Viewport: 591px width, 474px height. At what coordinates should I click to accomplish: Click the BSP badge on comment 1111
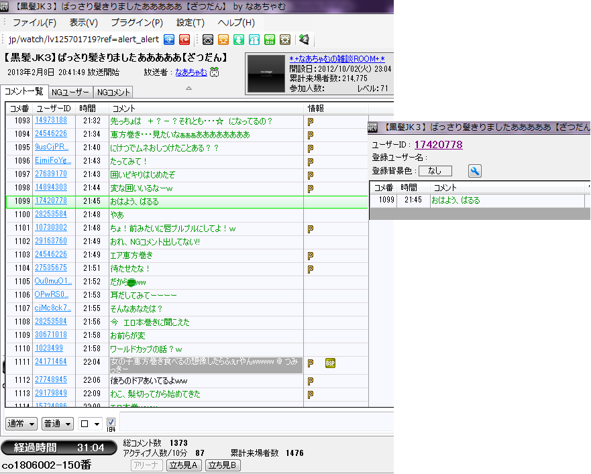point(330,363)
